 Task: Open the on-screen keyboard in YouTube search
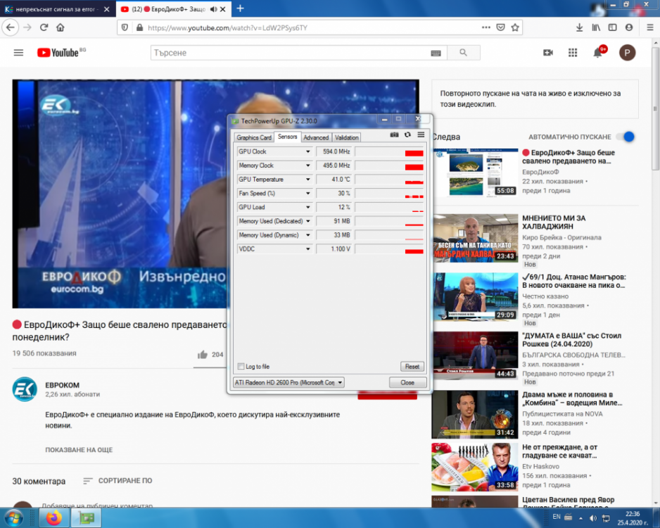436,53
